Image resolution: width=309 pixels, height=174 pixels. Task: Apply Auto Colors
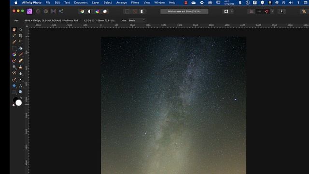coord(98,12)
